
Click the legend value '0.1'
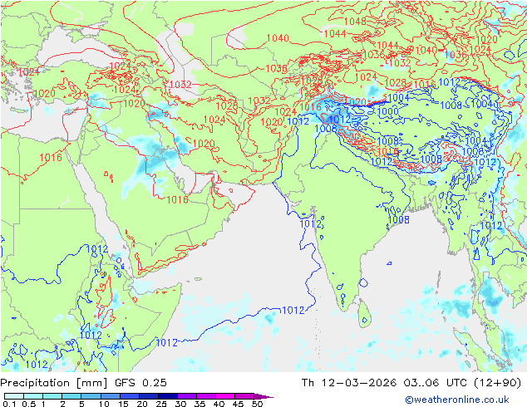coord(9,404)
